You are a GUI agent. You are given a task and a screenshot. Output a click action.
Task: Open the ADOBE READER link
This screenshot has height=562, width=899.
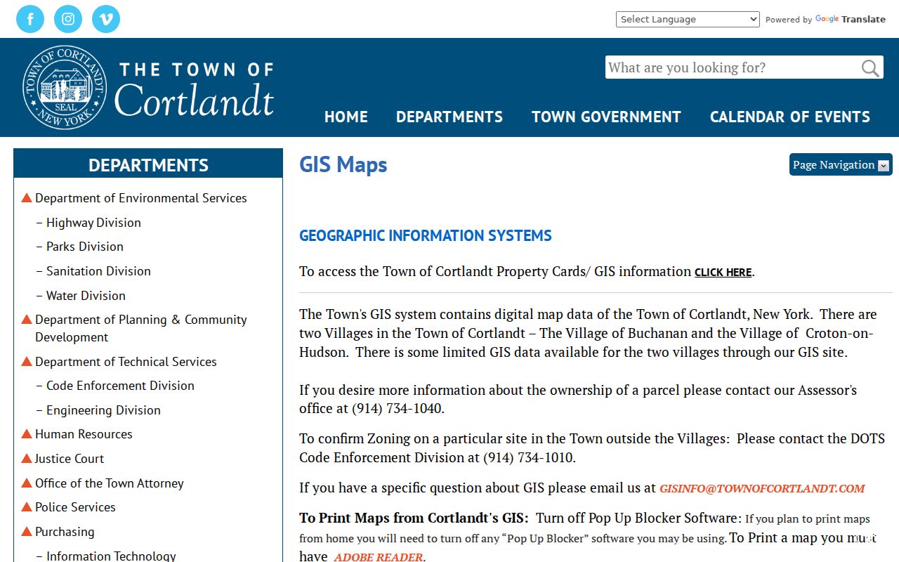(378, 557)
